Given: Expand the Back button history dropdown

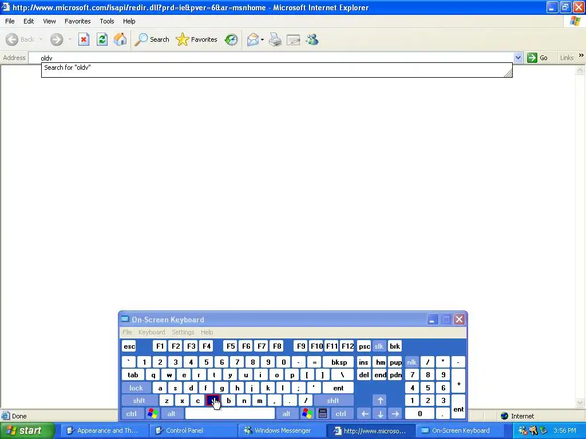Looking at the screenshot, I should 41,39.
